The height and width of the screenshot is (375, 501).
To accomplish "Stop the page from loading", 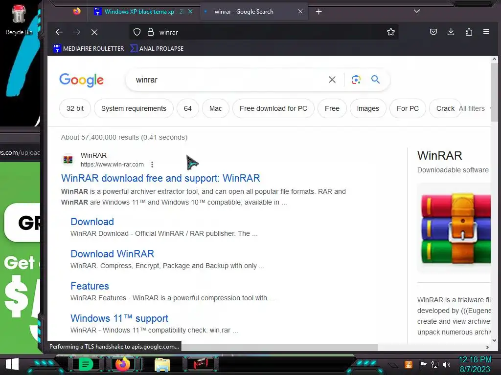I will (x=94, y=32).
